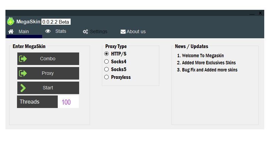269x151 pixels.
Task: Click the Threads label box
Action: point(37,102)
